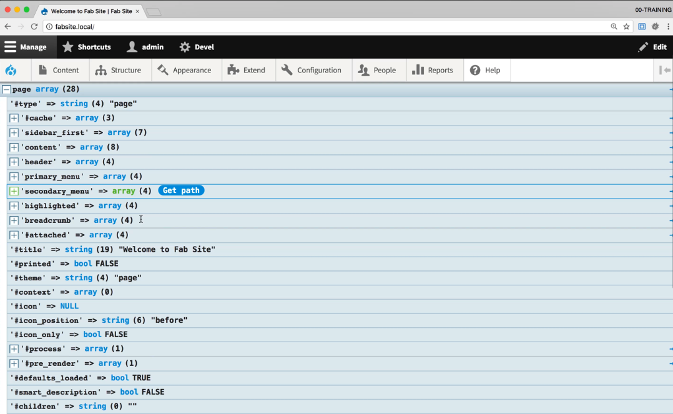This screenshot has height=414, width=673.
Task: View site information icon
Action: click(x=49, y=27)
